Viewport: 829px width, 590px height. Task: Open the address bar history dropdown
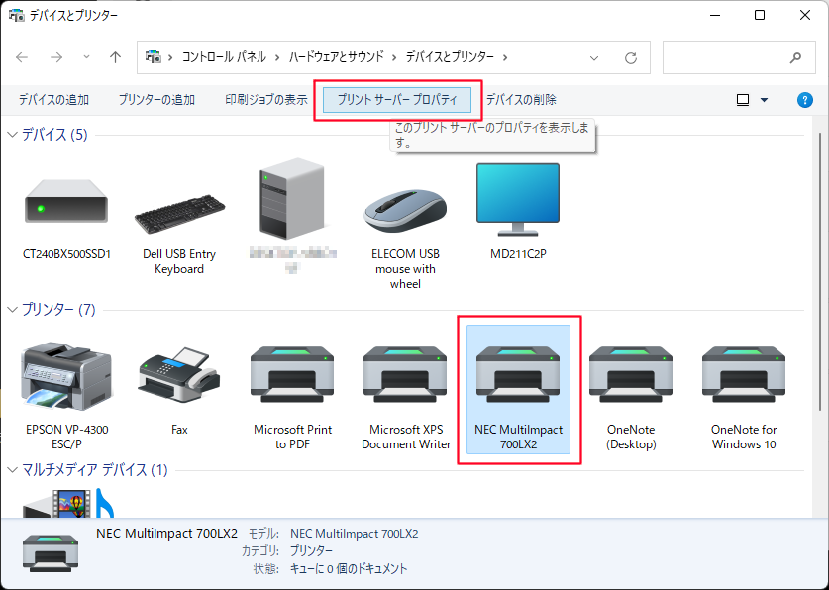[x=594, y=57]
